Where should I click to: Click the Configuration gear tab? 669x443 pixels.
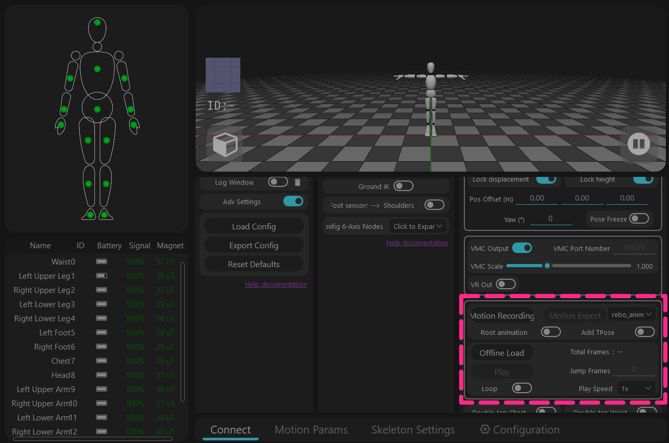coord(519,430)
